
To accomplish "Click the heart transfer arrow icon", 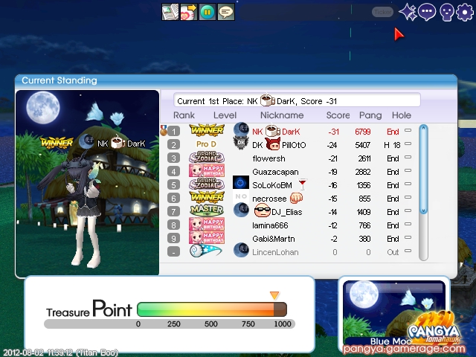I will click(x=189, y=12).
